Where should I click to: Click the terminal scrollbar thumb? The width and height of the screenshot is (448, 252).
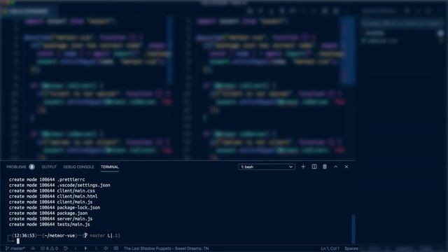pyautogui.click(x=353, y=230)
